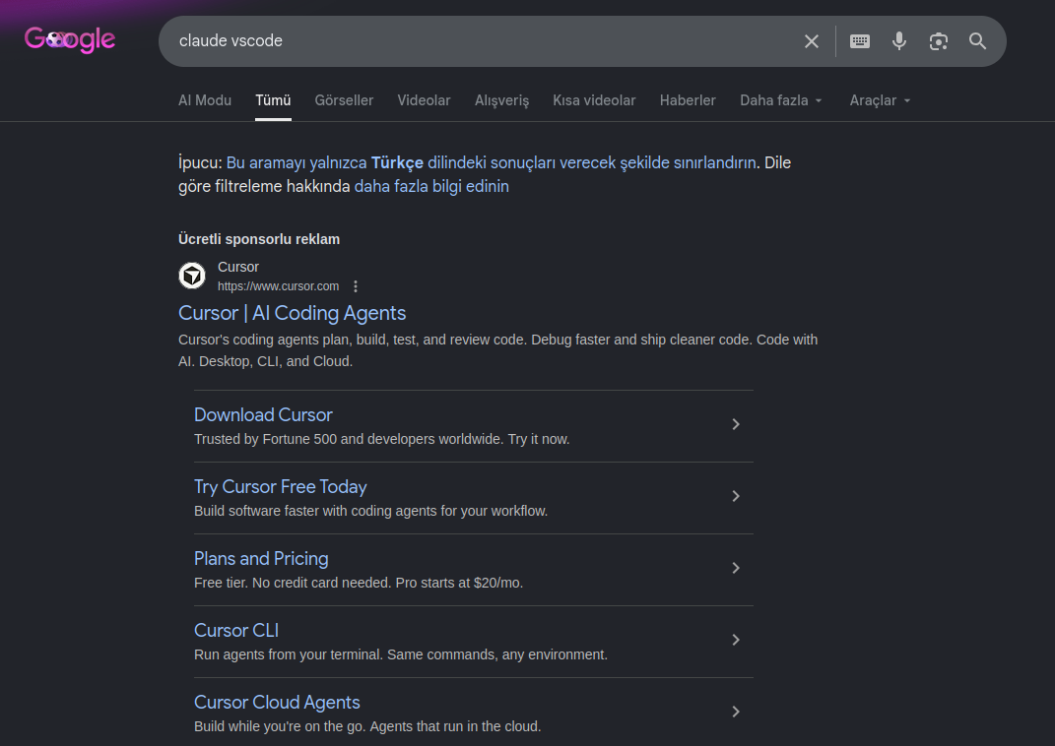Open the three-dot ad info menu for Cursor
1055x746 pixels.
point(356,286)
